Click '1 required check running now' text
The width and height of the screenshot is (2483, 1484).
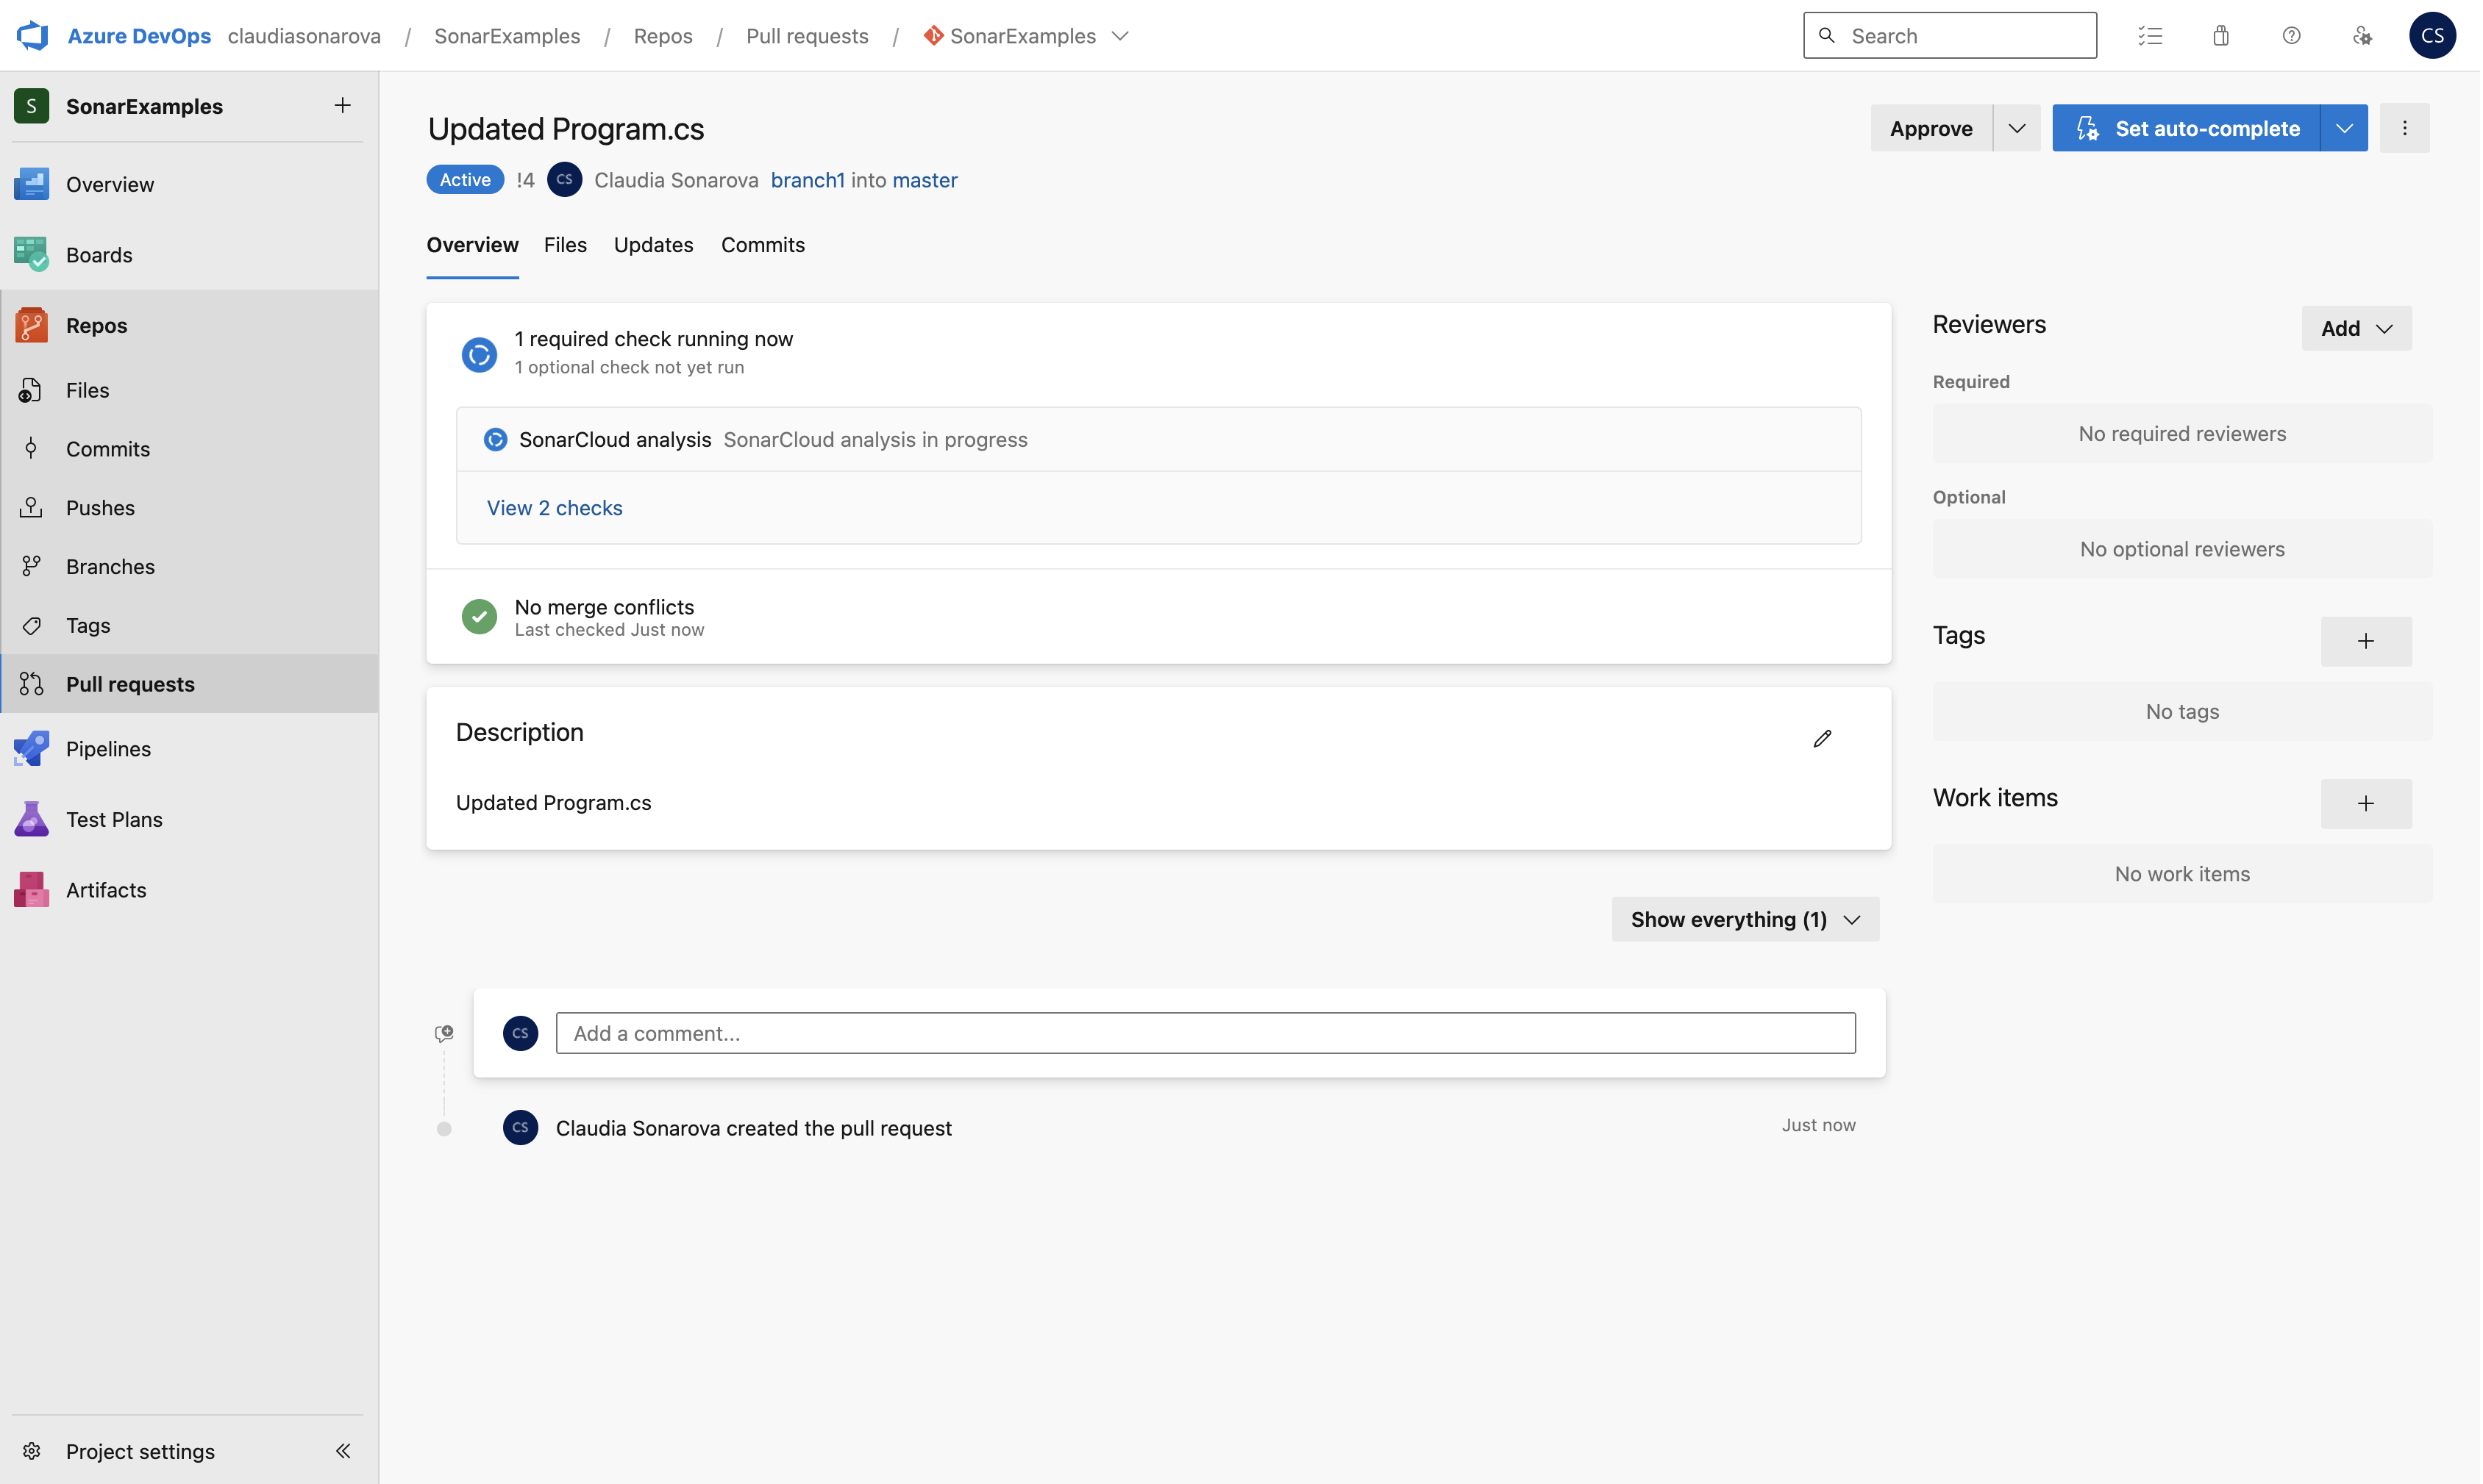point(653,339)
